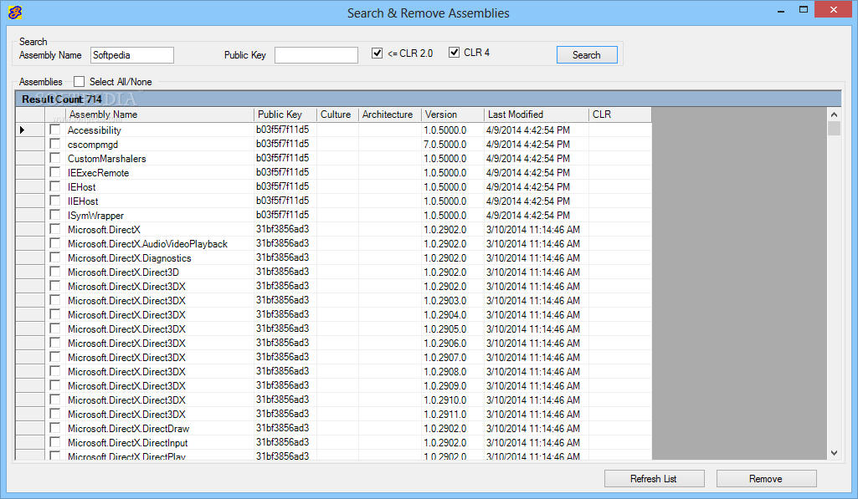The height and width of the screenshot is (499, 858).
Task: Check the Accessibility assembly row checkbox
Action: 54,130
